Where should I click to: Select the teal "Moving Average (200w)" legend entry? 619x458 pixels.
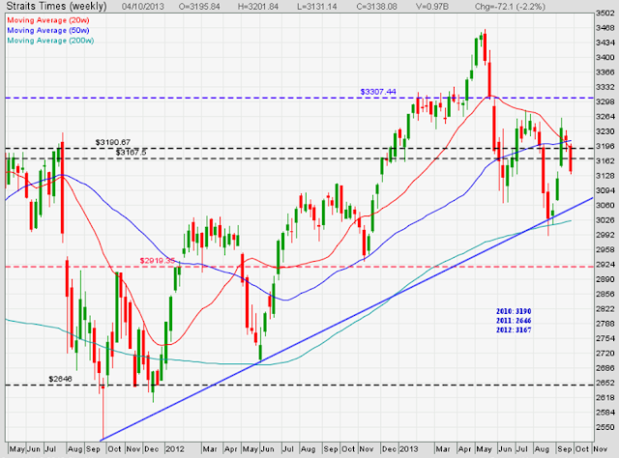pyautogui.click(x=50, y=41)
